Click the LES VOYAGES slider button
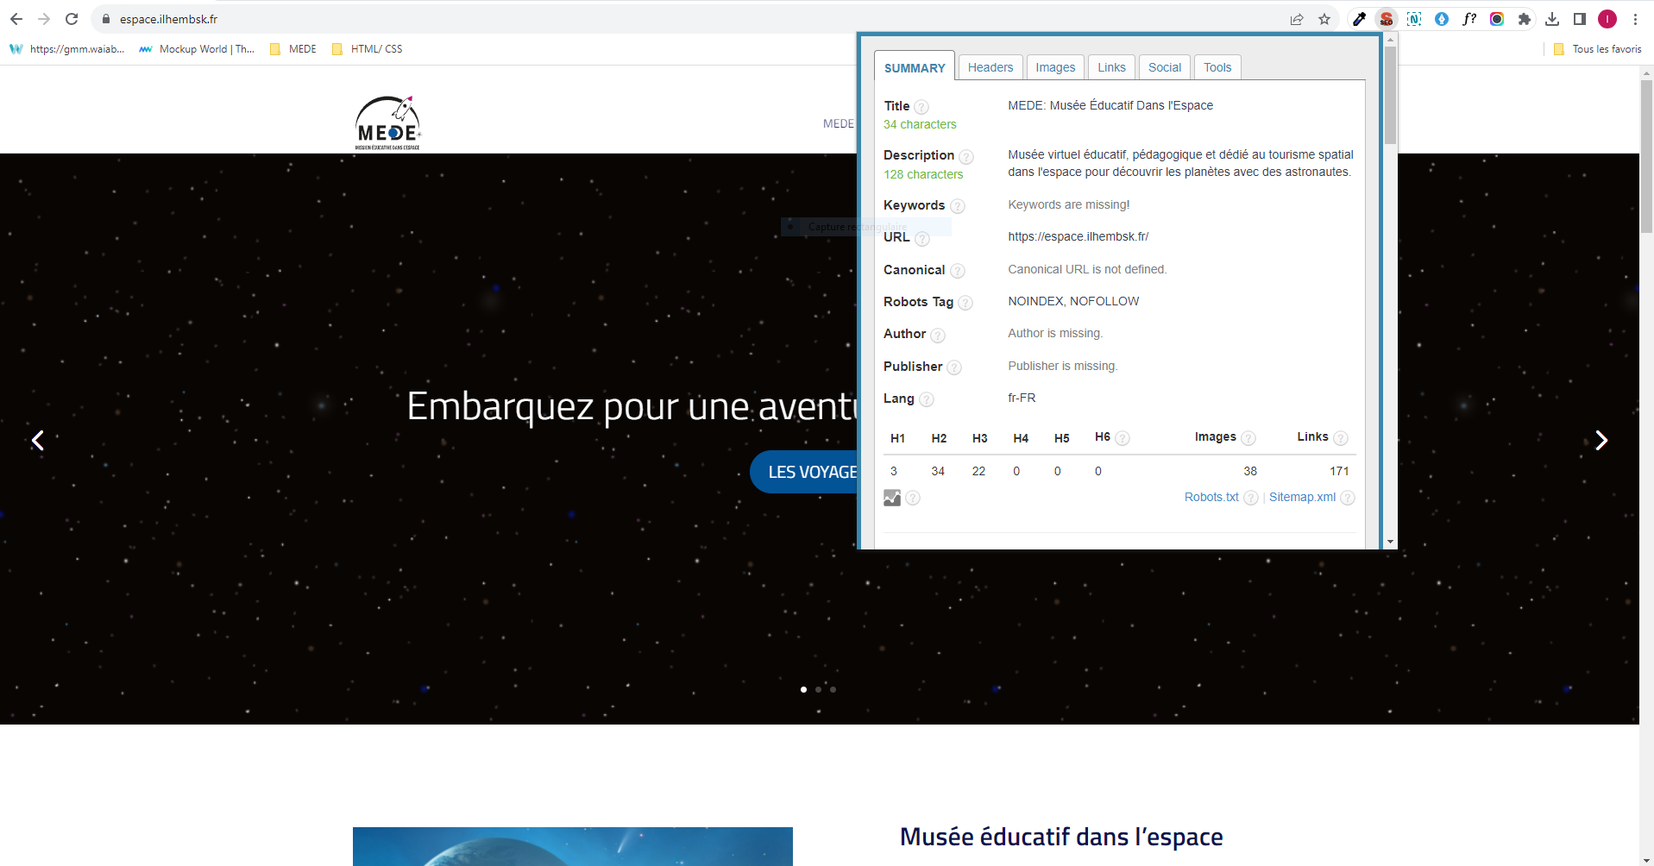Image resolution: width=1654 pixels, height=866 pixels. [804, 472]
